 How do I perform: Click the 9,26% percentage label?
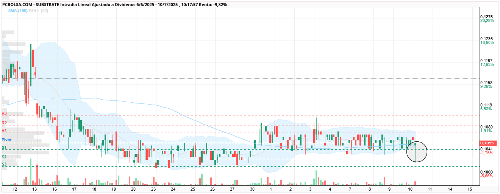tap(486, 87)
